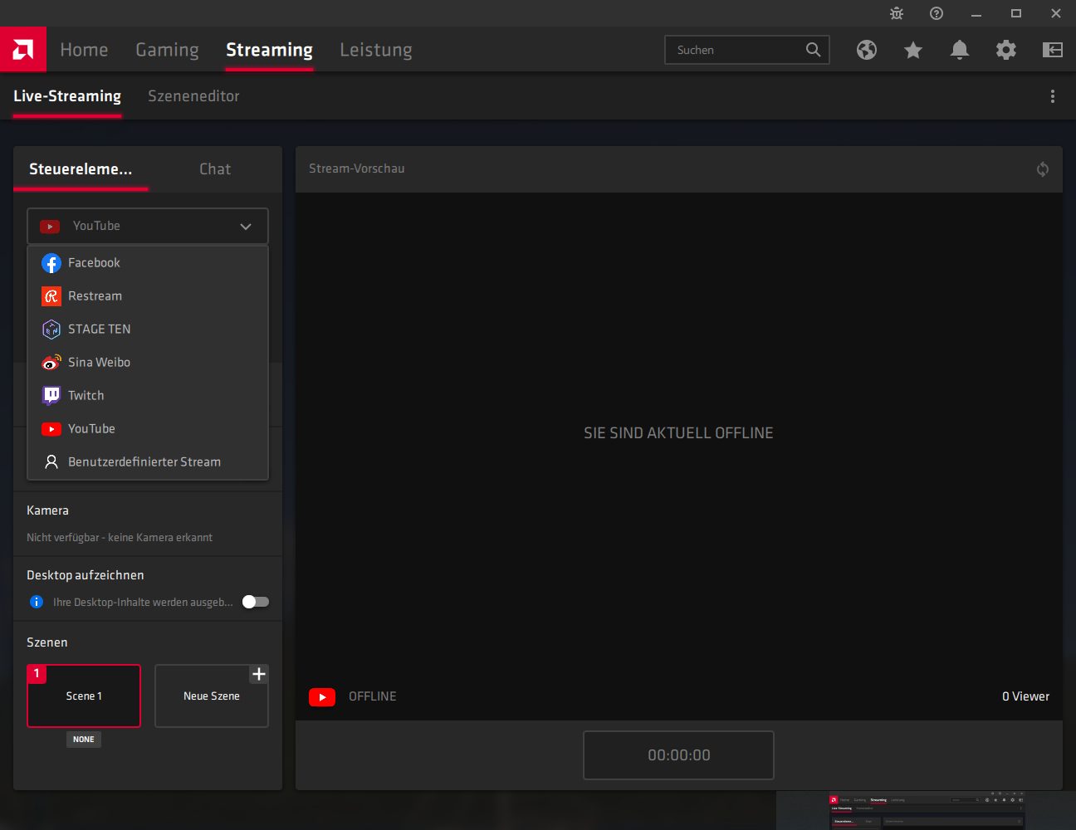1076x830 pixels.
Task: Click the OFFLINE status text
Action: (x=372, y=696)
